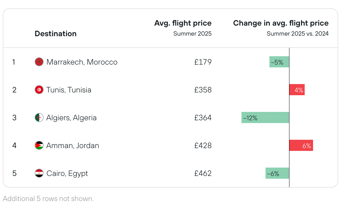
Task: Click the Morocco flag icon
Action: point(39,62)
